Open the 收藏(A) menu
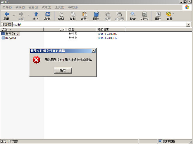Image resolution: width=193 pixels, height=144 pixels. 46,7
